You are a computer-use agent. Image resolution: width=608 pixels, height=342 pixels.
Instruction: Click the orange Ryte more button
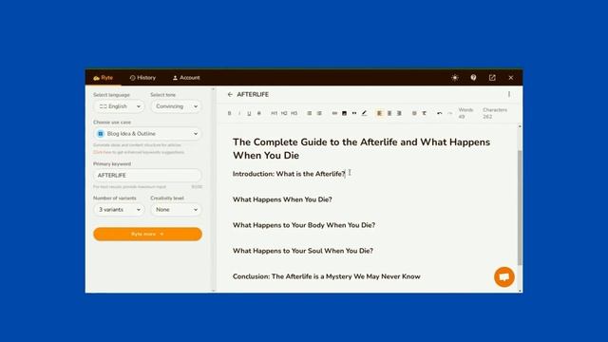pos(147,235)
